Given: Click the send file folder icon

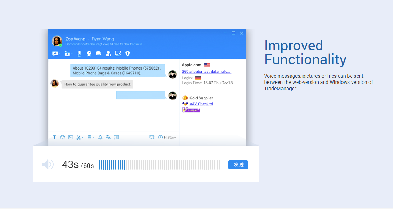Looking at the screenshot, I should tap(67, 53).
